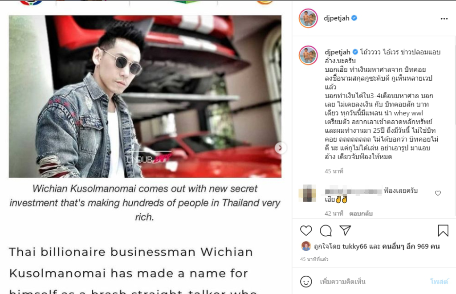Share post with paper plane icon

pos(345,230)
